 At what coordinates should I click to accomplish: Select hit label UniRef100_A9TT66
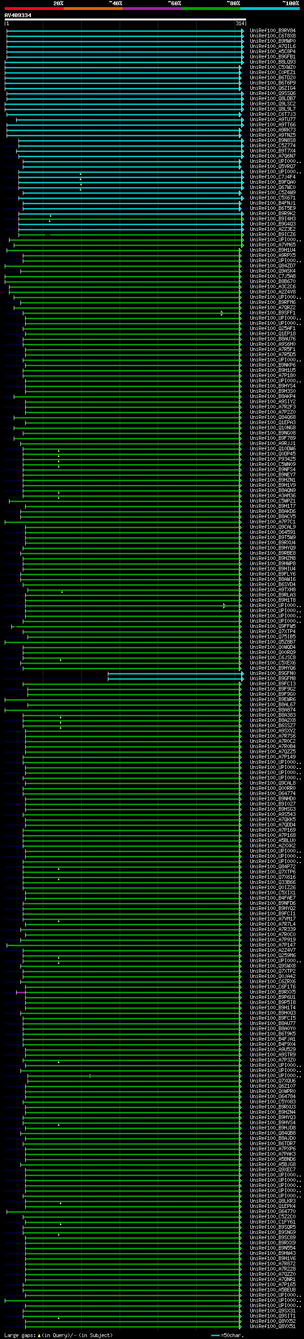[x=272, y=125]
